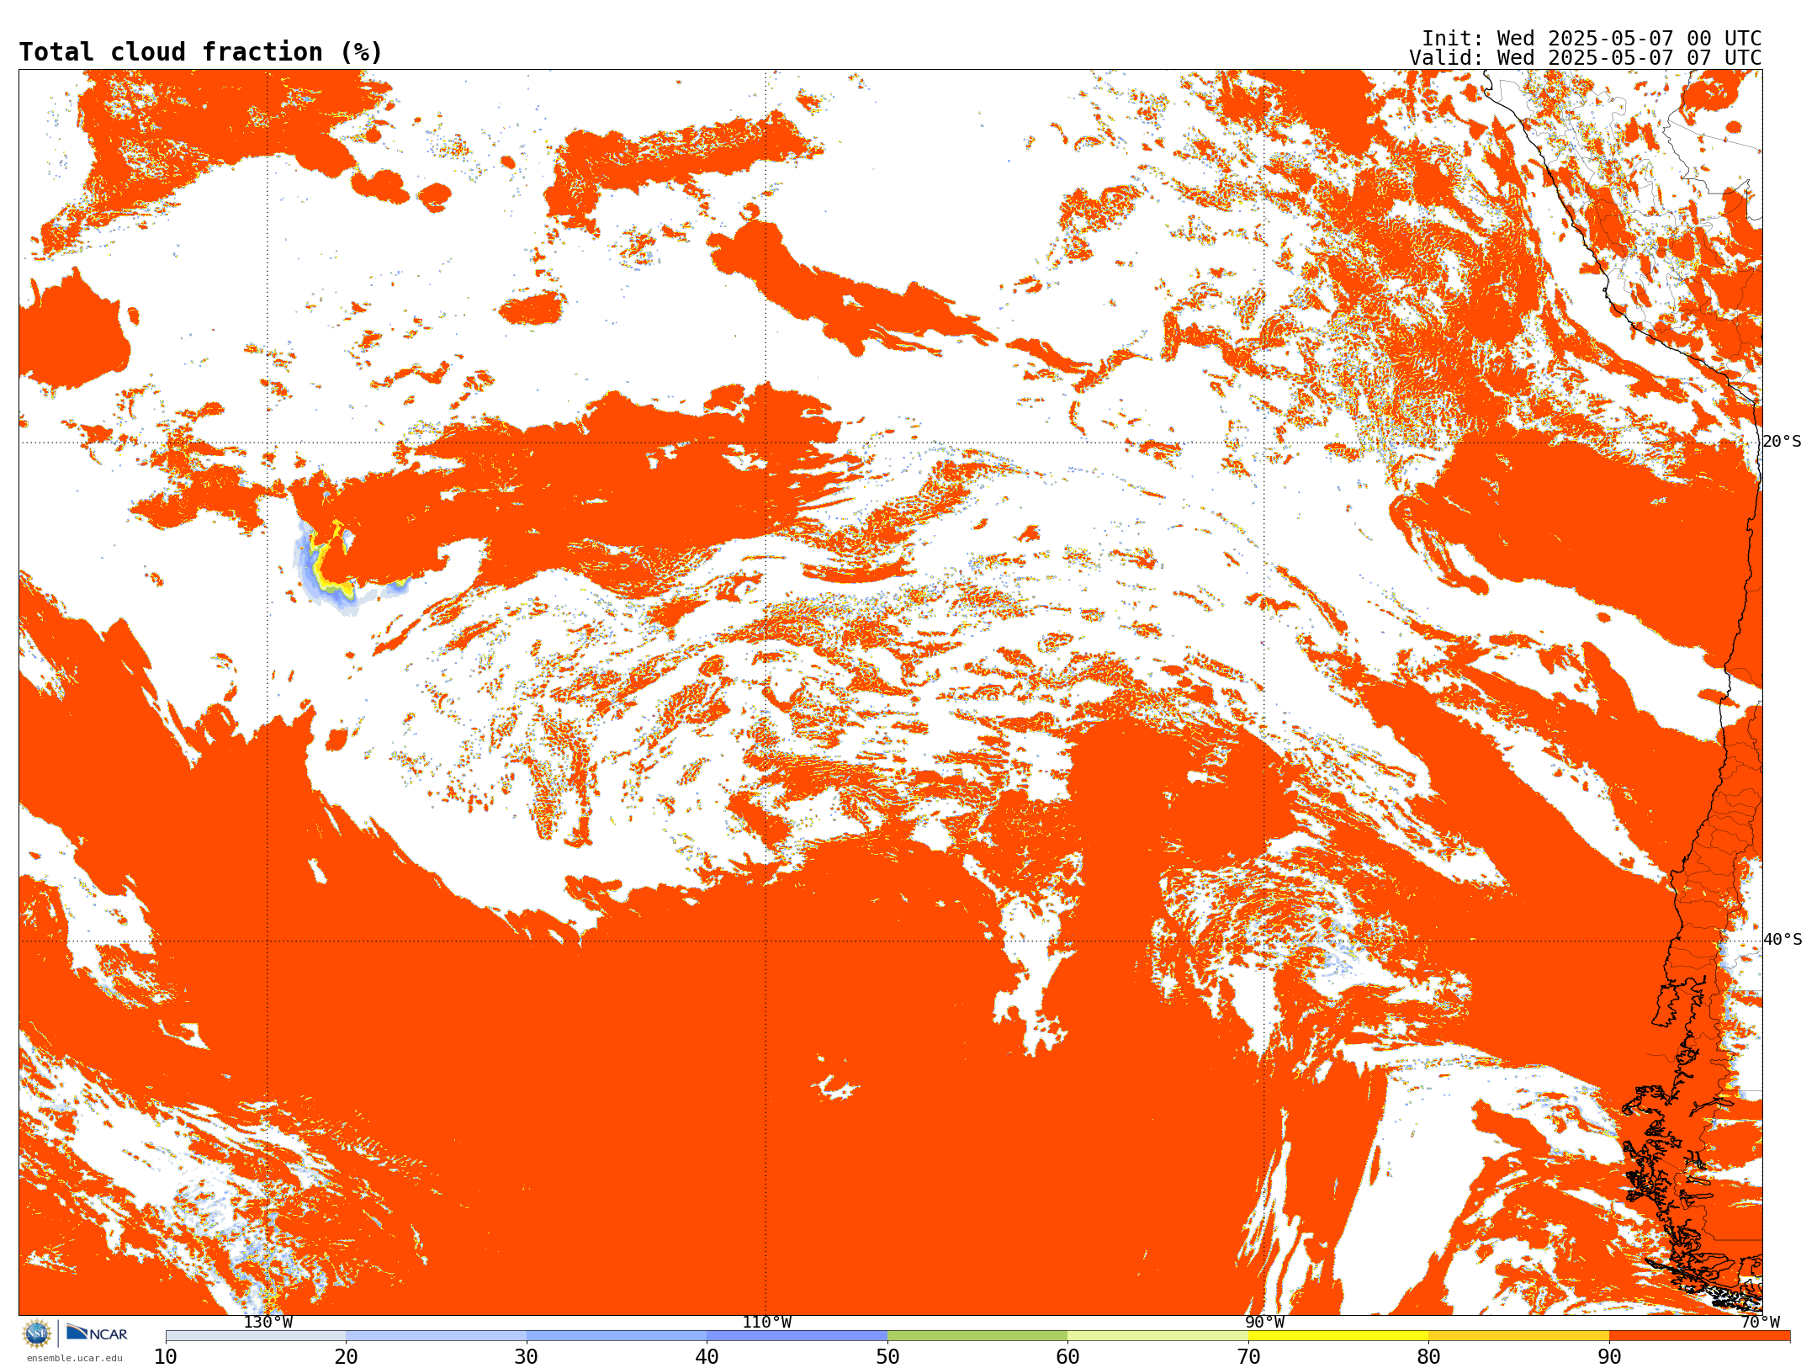Screen dimensions: 1817x1368
Task: Click the colorbar tick label 90
Action: click(x=1609, y=1356)
